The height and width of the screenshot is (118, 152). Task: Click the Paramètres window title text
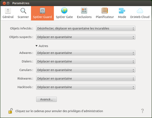point(21,3)
